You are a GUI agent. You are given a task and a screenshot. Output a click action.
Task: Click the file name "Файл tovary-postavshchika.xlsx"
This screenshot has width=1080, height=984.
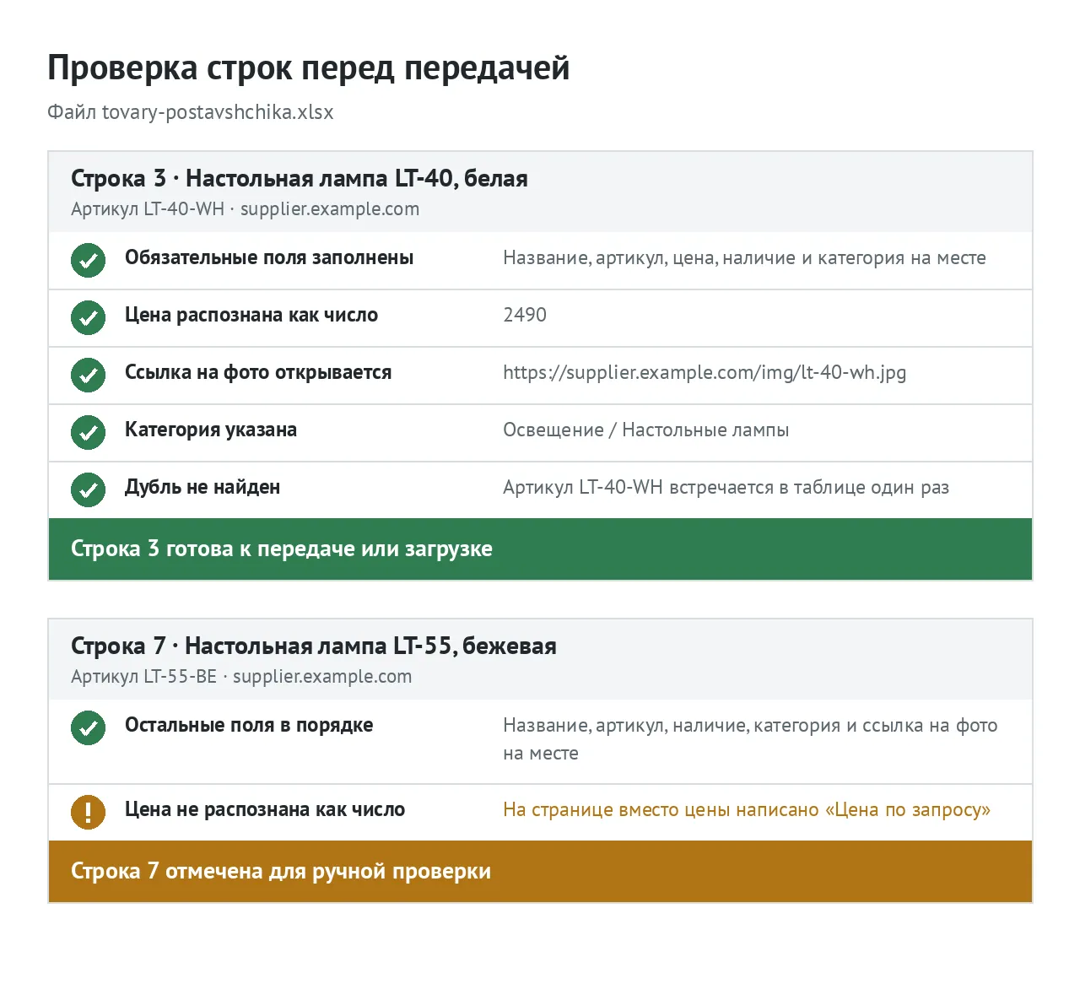point(191,112)
